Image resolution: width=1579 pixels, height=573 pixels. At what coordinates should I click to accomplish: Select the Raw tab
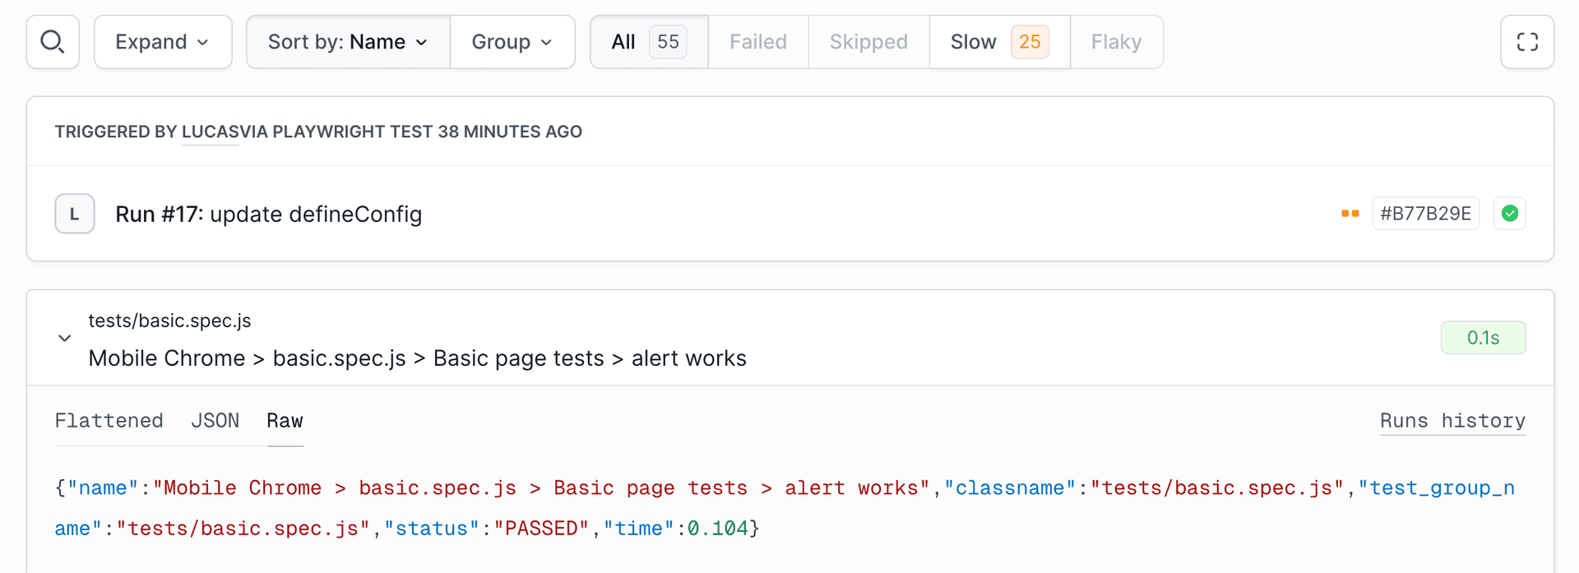(x=285, y=421)
